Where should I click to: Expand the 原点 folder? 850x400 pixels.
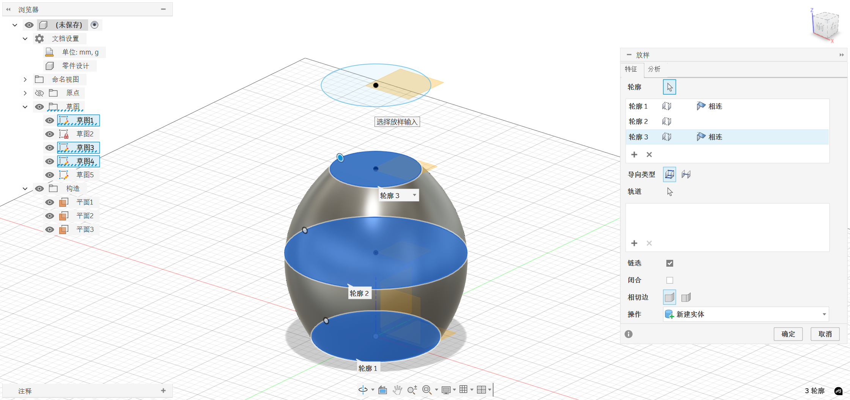(25, 93)
